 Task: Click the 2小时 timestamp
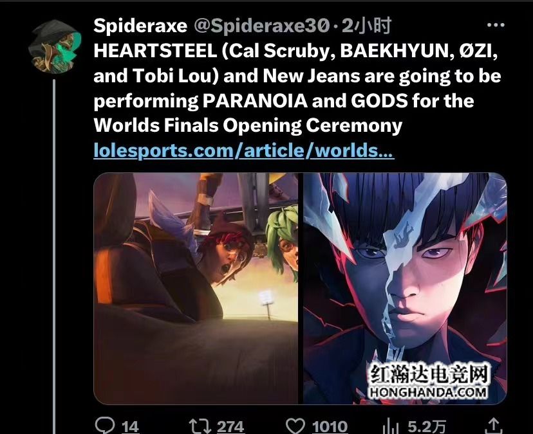click(x=366, y=26)
